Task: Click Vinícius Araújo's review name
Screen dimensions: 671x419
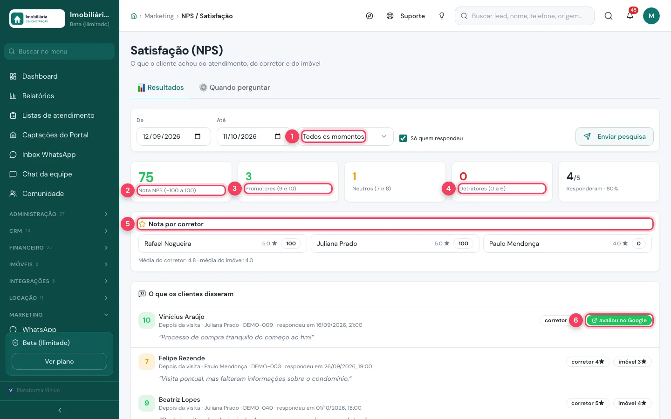Action: (182, 317)
